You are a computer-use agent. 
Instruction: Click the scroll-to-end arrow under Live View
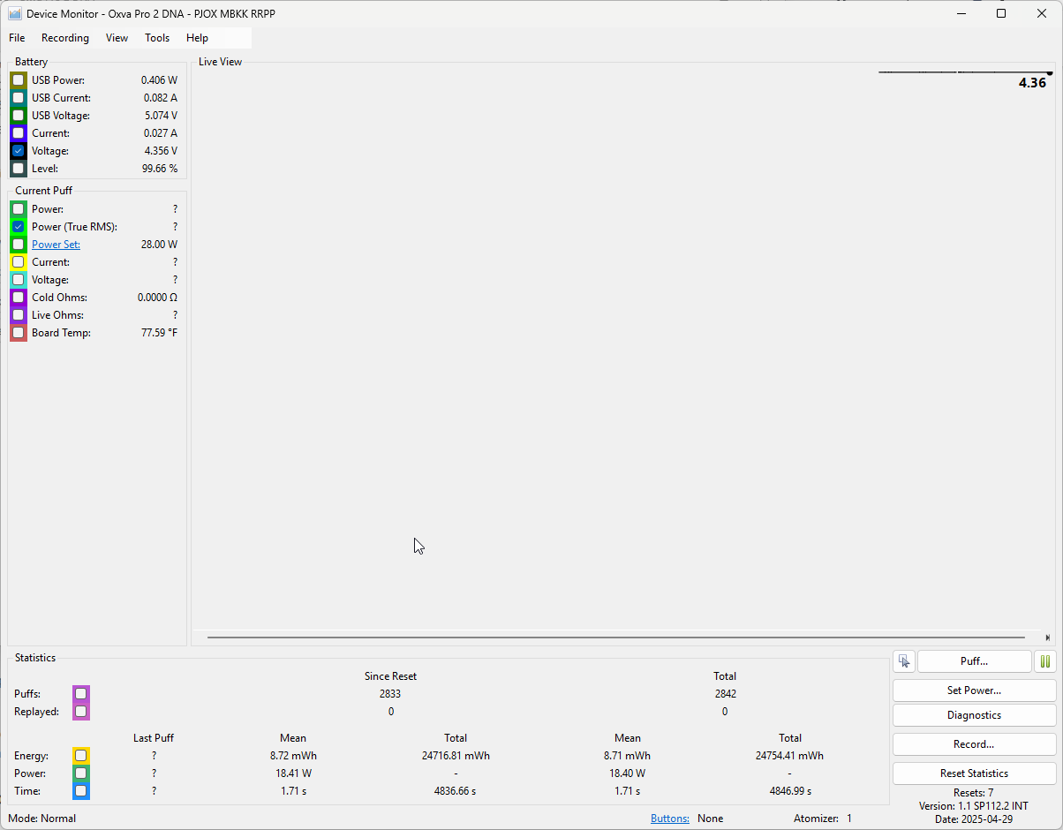coord(1047,637)
